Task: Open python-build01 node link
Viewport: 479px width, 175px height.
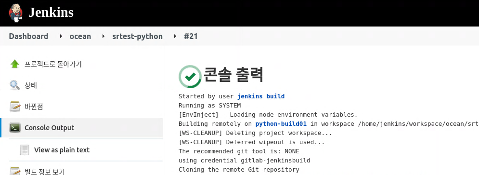Action: pyautogui.click(x=281, y=124)
